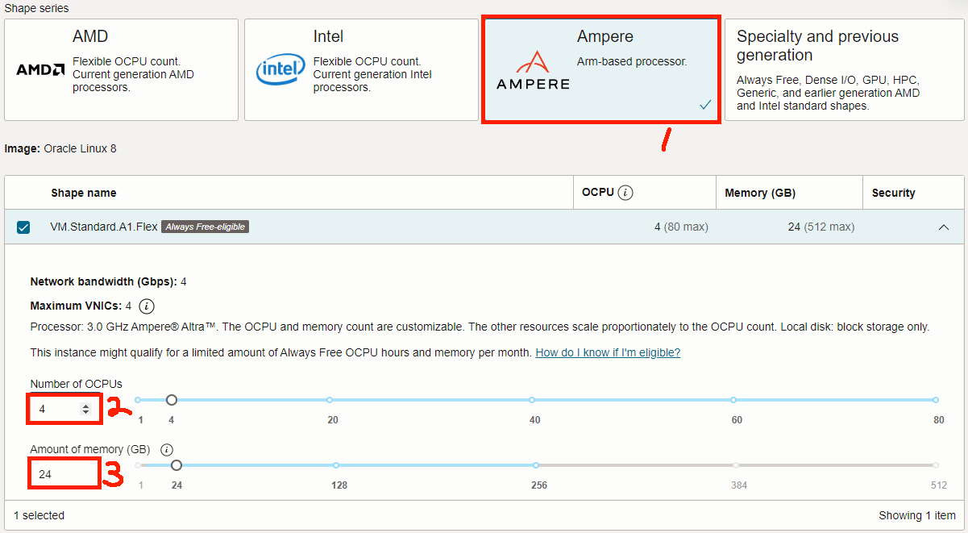Click the memory slider handle
Screen dimensions: 968x533
click(x=177, y=465)
